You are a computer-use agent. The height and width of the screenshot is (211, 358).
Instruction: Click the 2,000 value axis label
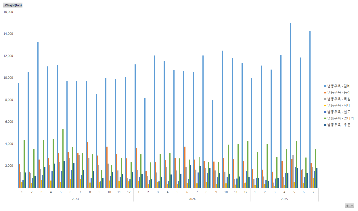(x=9, y=166)
